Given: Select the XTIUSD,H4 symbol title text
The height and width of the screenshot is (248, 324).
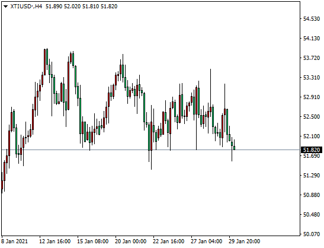Looking at the screenshot, I should pos(26,7).
